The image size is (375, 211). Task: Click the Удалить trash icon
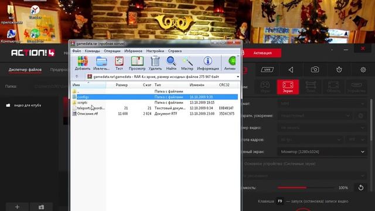pyautogui.click(x=155, y=63)
